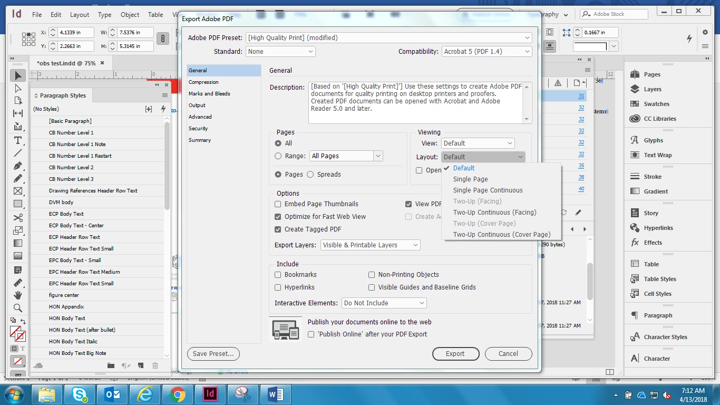This screenshot has height=405, width=720.
Task: Open the Swatches panel
Action: pos(656,104)
